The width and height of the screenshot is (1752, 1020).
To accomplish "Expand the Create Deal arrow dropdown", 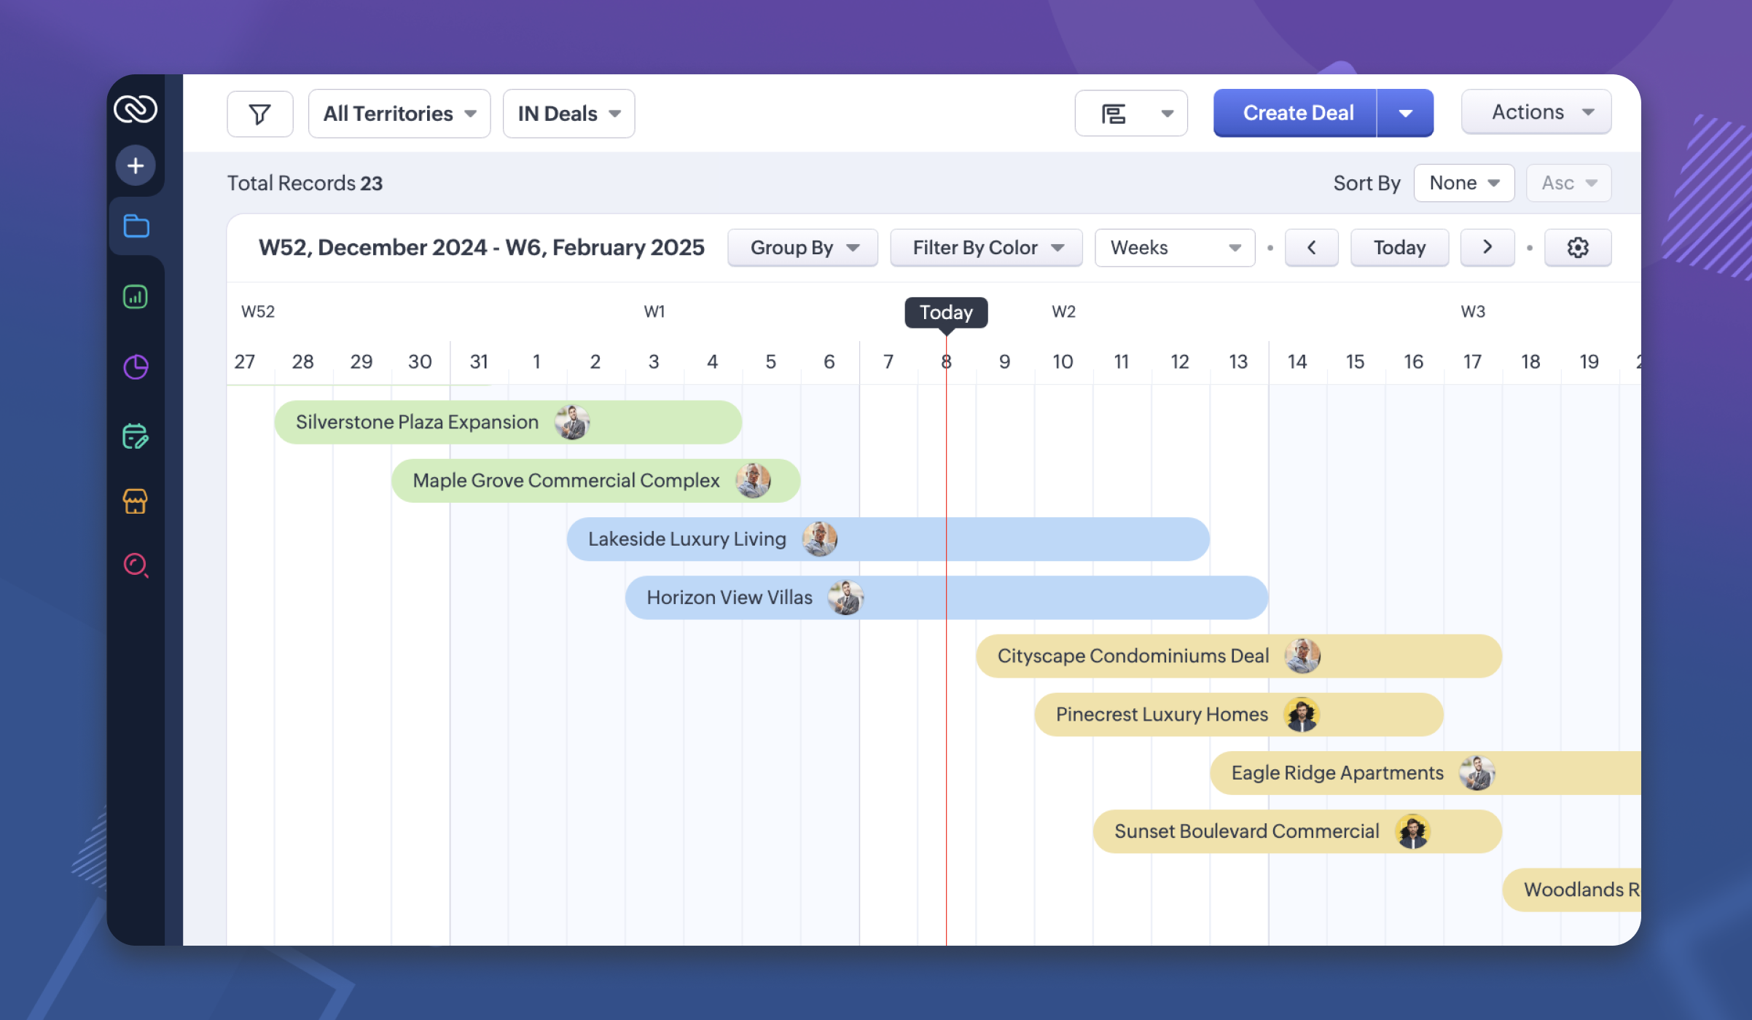I will click(x=1405, y=114).
